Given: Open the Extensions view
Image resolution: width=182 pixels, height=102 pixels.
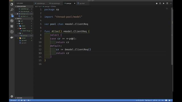Looking at the screenshot, I should pyautogui.click(x=12, y=26).
